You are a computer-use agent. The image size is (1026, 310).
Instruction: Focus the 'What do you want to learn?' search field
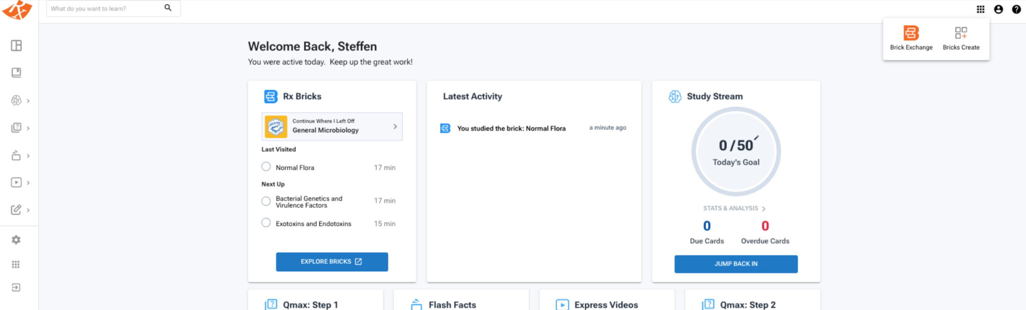click(x=105, y=9)
